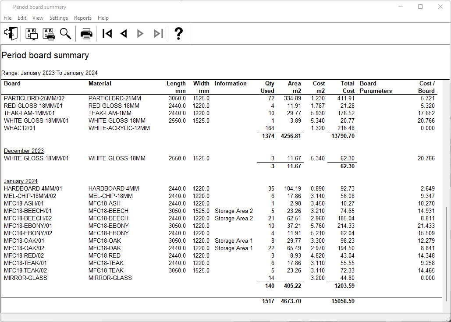Open the Edit menu
Image resolution: width=451 pixels, height=322 pixels.
pos(22,18)
